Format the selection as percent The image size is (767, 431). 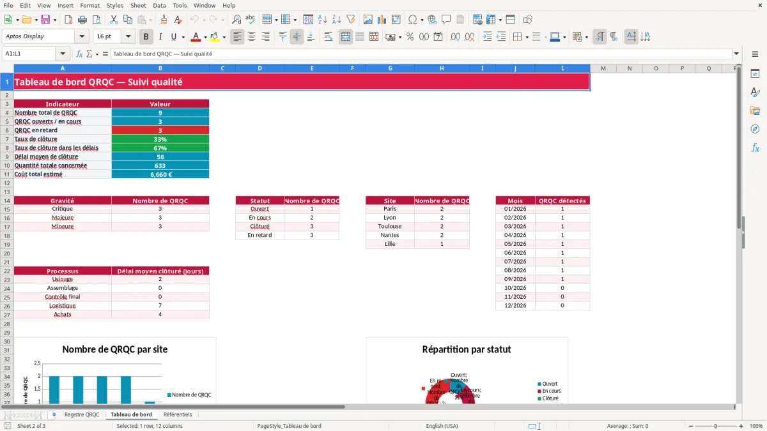tap(410, 37)
